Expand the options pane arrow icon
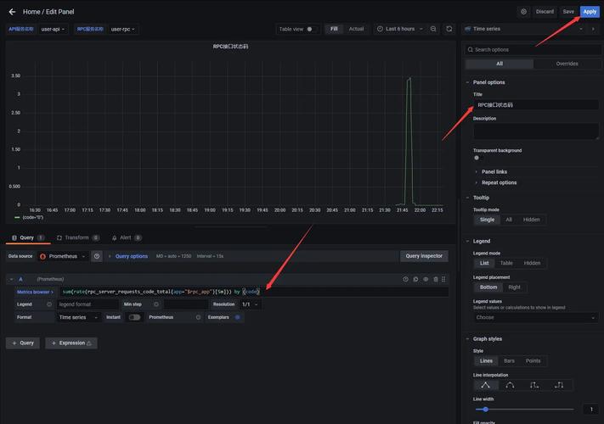The image size is (604, 424). pos(593,29)
